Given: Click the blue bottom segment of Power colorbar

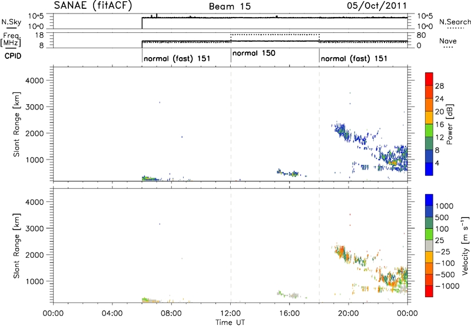Looking at the screenshot, I should (429, 169).
